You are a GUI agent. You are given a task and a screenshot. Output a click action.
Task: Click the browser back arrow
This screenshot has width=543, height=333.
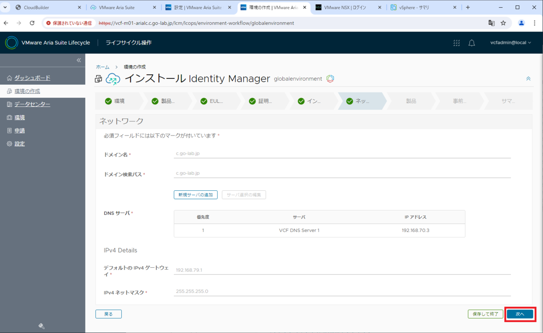pos(6,23)
